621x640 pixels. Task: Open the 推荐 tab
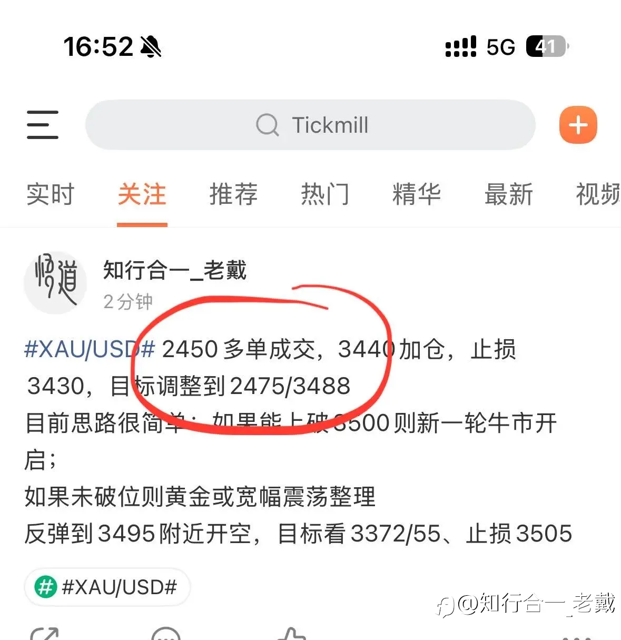click(234, 194)
